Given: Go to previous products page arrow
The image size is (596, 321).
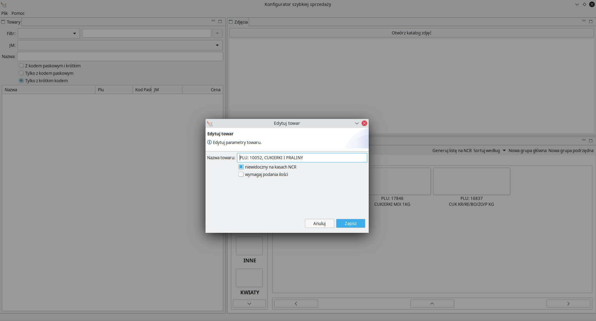Looking at the screenshot, I should pos(296,304).
